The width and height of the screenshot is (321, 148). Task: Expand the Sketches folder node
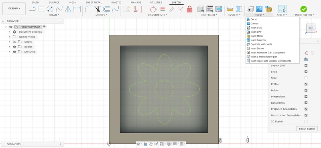9,52
